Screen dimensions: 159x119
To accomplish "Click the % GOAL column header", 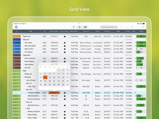I will coord(141,31).
